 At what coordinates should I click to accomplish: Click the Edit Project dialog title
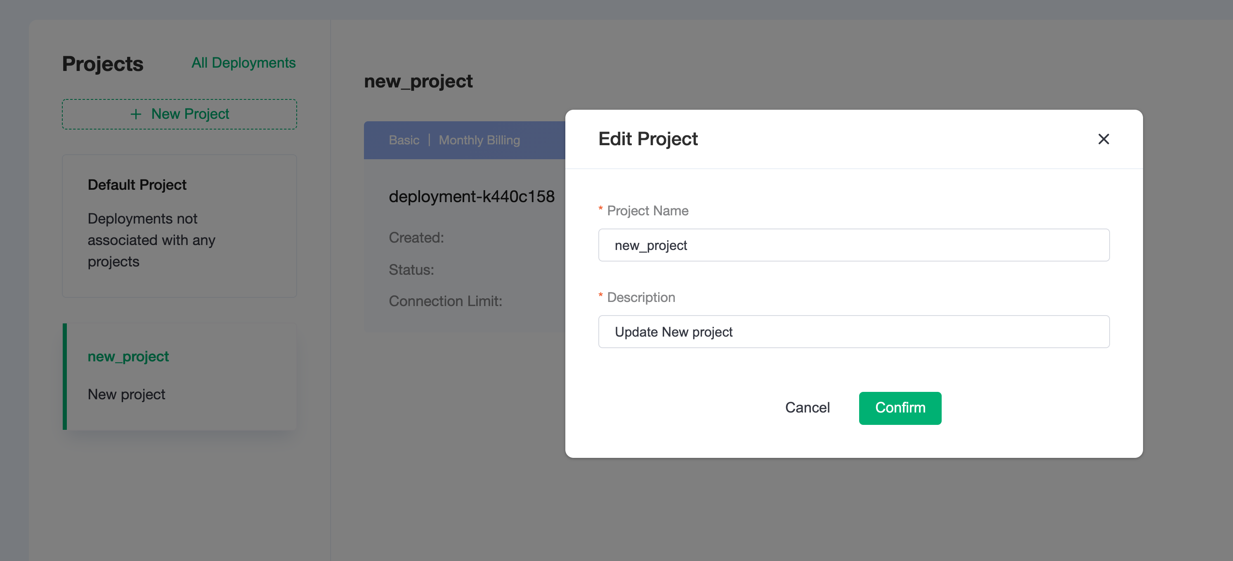click(x=647, y=139)
